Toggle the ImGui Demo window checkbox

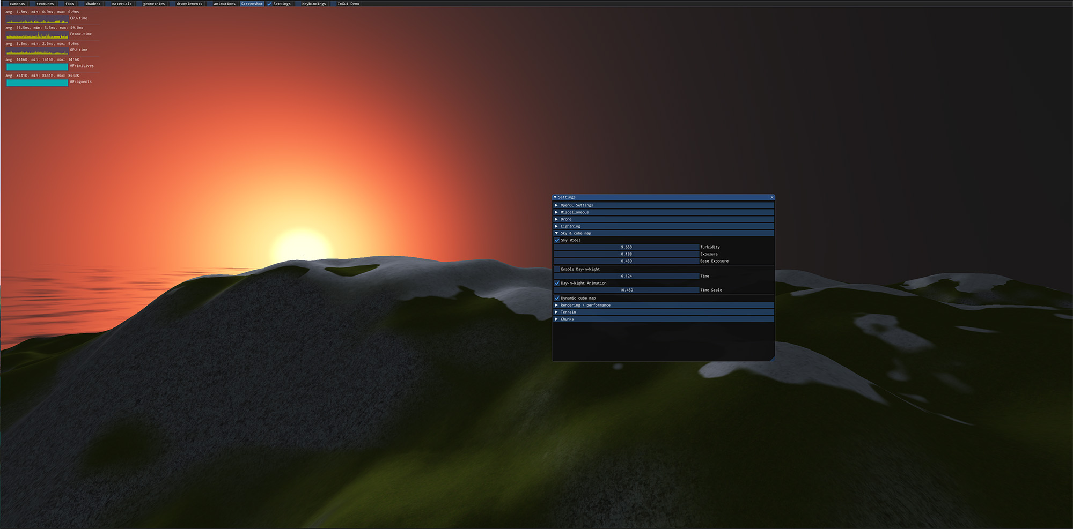(334, 4)
